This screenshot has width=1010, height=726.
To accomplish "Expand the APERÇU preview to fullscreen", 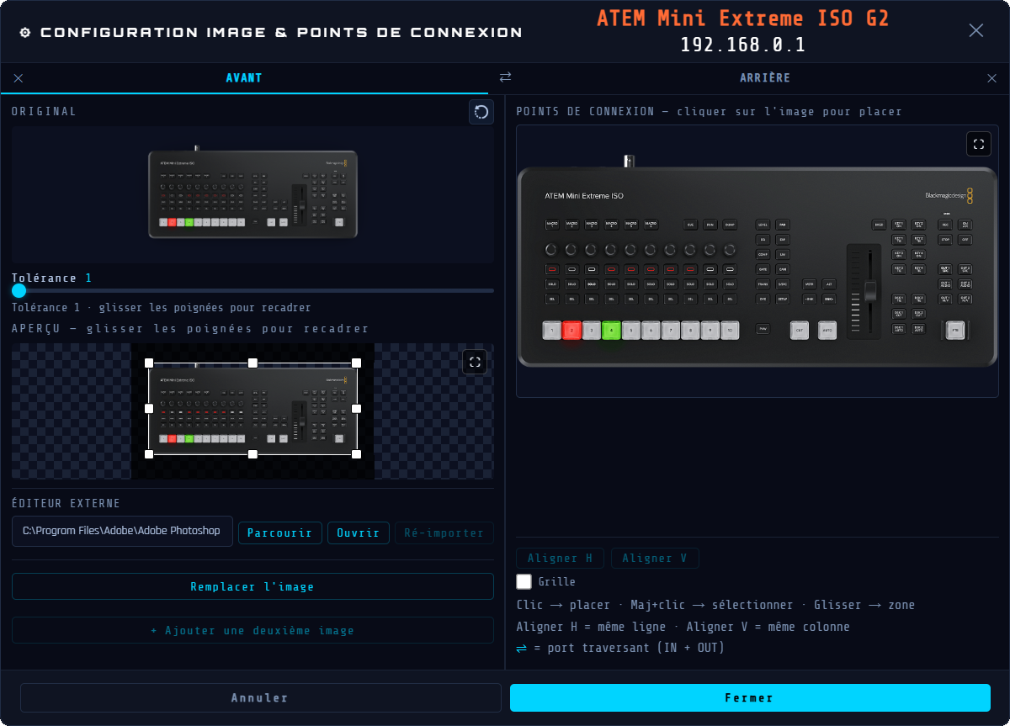I will (475, 362).
